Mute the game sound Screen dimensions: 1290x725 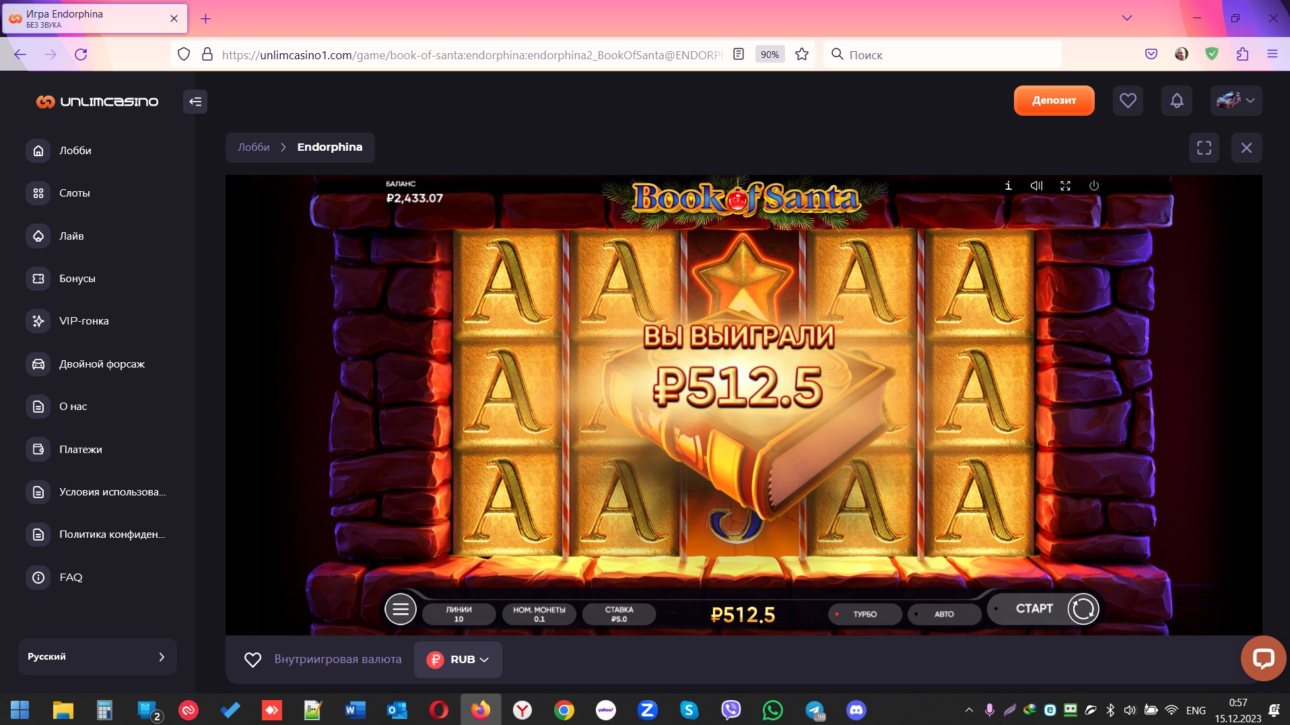click(1037, 186)
